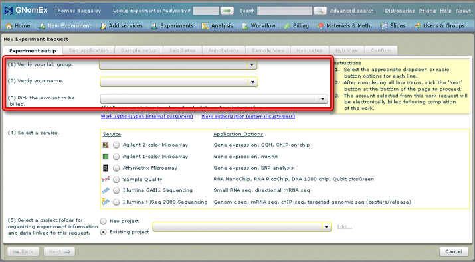Click the Edit... project link
475x262 pixels.
344,227
